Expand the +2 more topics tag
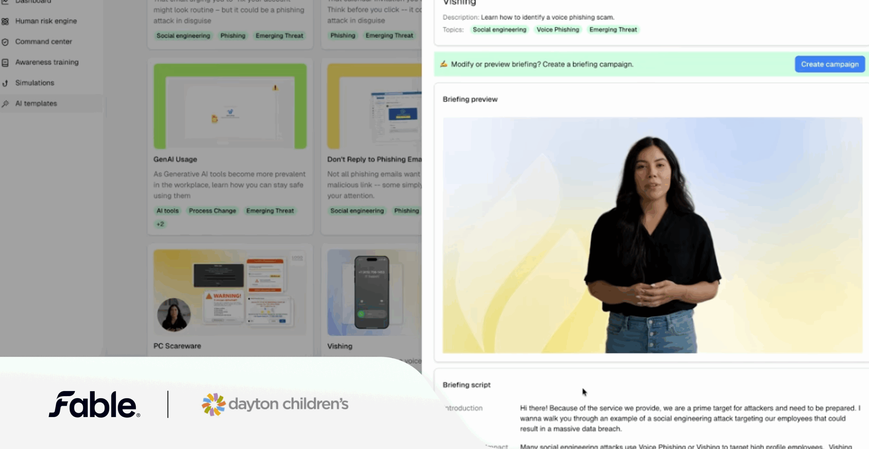 160,224
